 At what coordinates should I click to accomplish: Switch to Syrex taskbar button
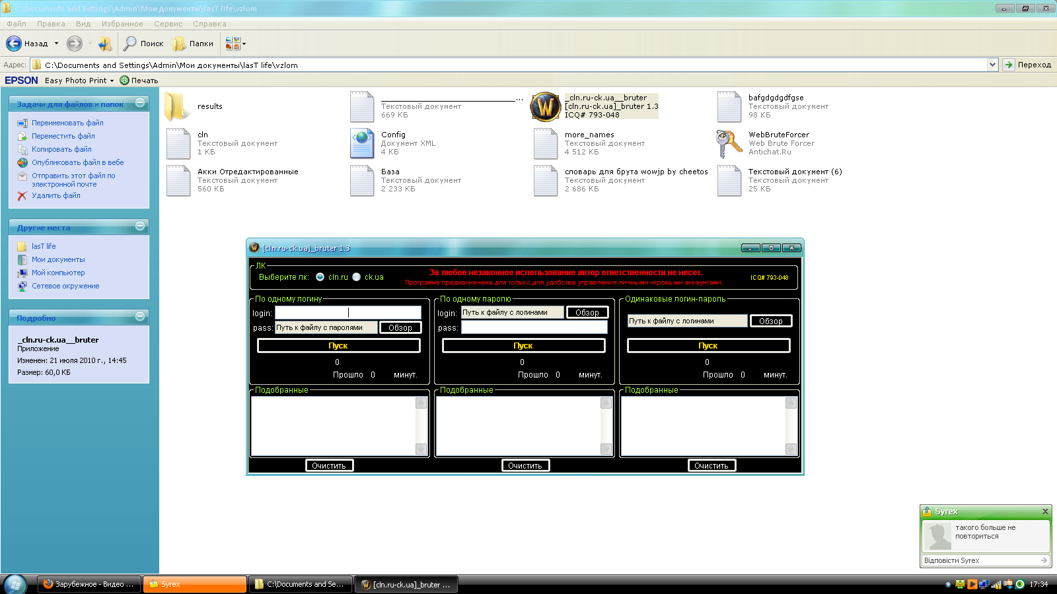(x=196, y=584)
